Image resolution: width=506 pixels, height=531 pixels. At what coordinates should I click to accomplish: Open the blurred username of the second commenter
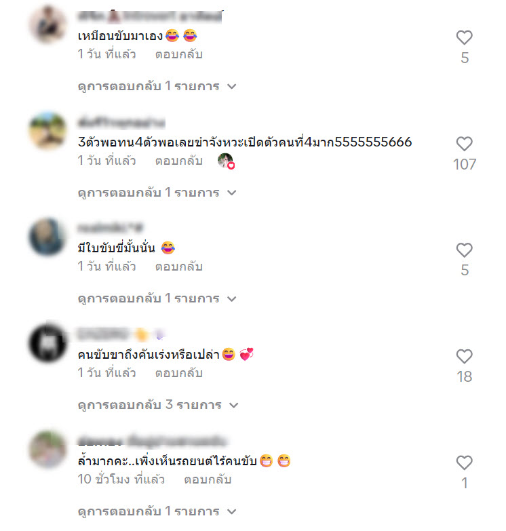[x=121, y=123]
